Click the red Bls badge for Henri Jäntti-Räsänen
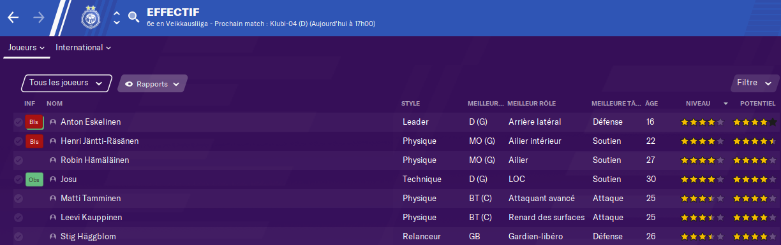The width and height of the screenshot is (781, 245). coord(34,141)
